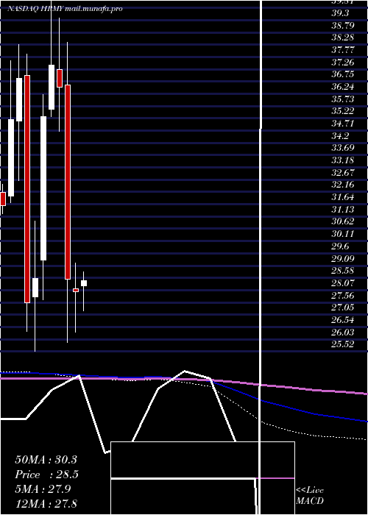This screenshot has height=515, width=368.
Task: Click the tallest red candlestick body near 36.75
Action: [27, 189]
